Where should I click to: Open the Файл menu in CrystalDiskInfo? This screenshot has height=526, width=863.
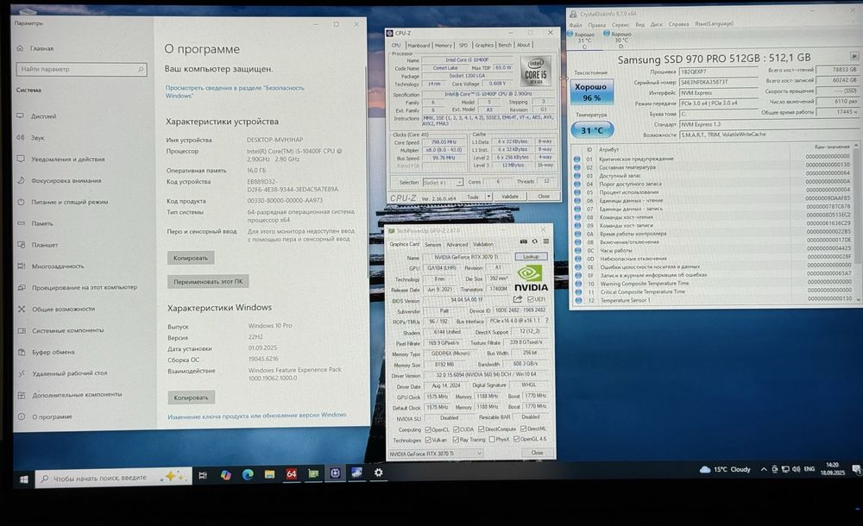tap(576, 25)
